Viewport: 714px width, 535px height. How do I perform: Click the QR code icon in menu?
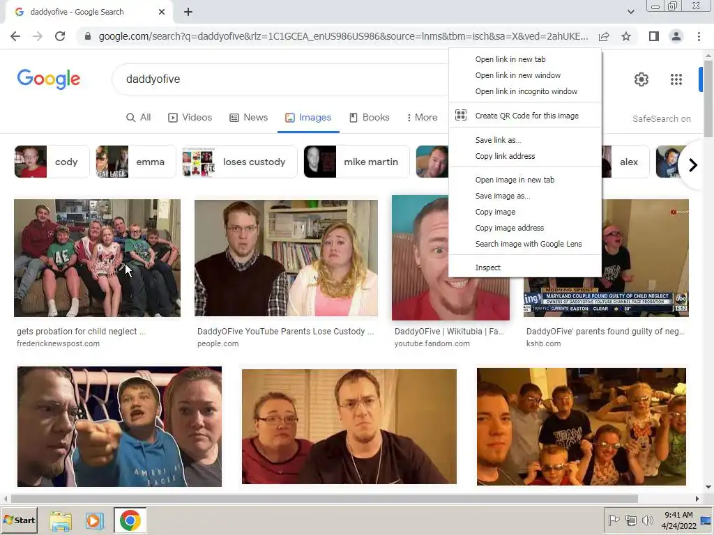[x=461, y=115]
